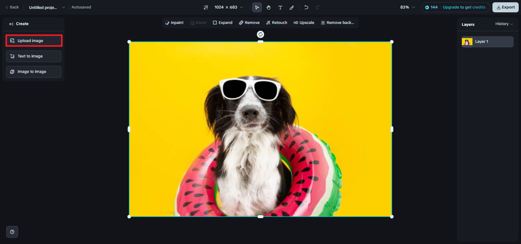
Task: Go back using the Back button
Action: click(x=12, y=7)
